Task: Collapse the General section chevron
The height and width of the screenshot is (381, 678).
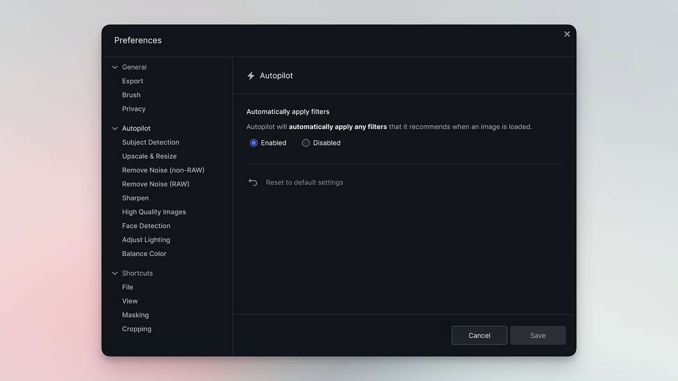Action: tap(115, 67)
